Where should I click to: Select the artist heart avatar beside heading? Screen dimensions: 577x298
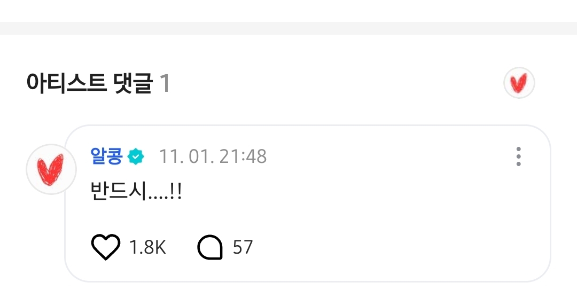pos(519,83)
